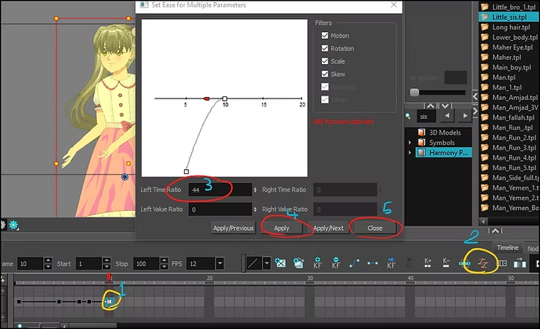Click the Add Keyframe (KF plus) icon

tap(317, 263)
